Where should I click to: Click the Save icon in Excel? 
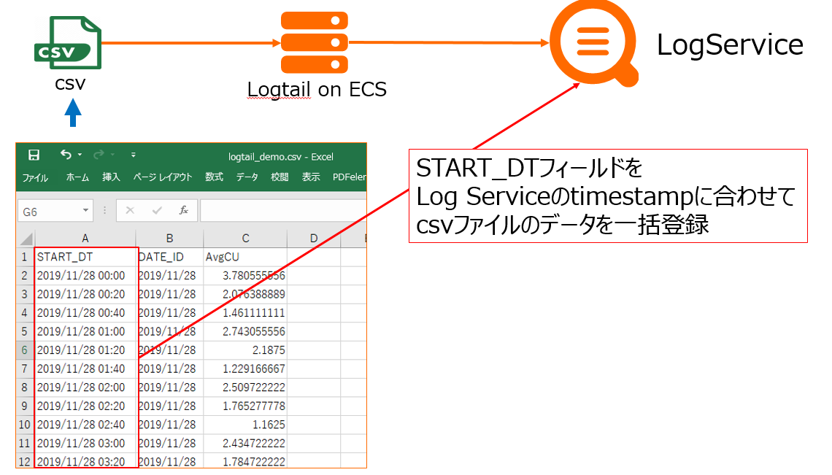[x=34, y=155]
